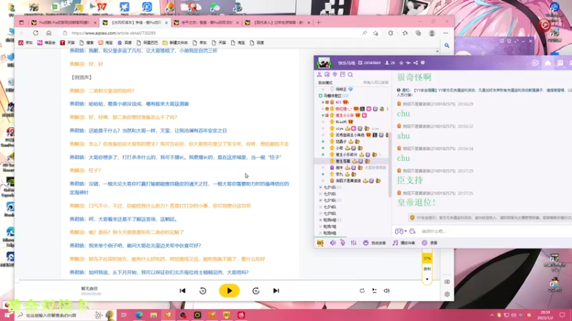Switch to the first Pia戏 browser tab
The width and height of the screenshot is (572, 321).
pyautogui.click(x=64, y=23)
